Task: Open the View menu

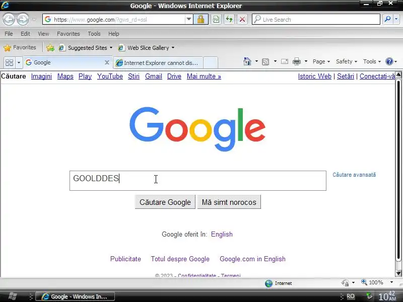Action: [x=43, y=34]
